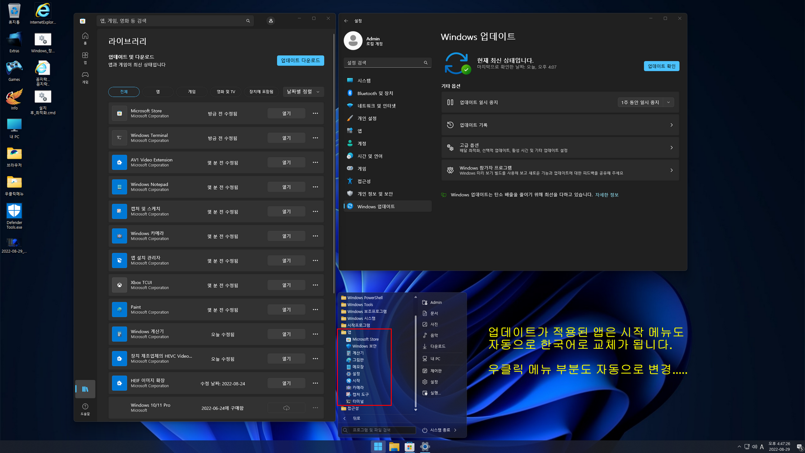805x453 pixels.
Task: Open Microsoft Store from the taskbar
Action: (409, 446)
